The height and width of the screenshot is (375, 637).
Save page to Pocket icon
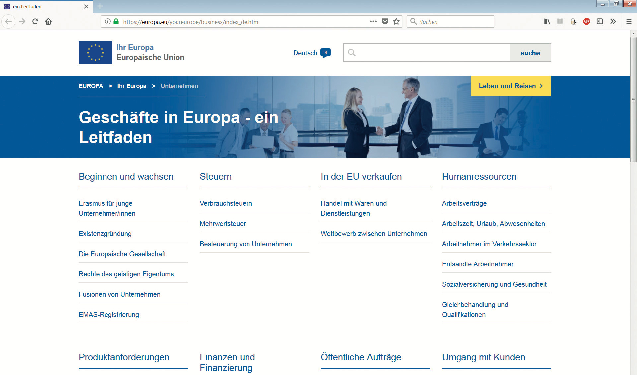pyautogui.click(x=385, y=22)
